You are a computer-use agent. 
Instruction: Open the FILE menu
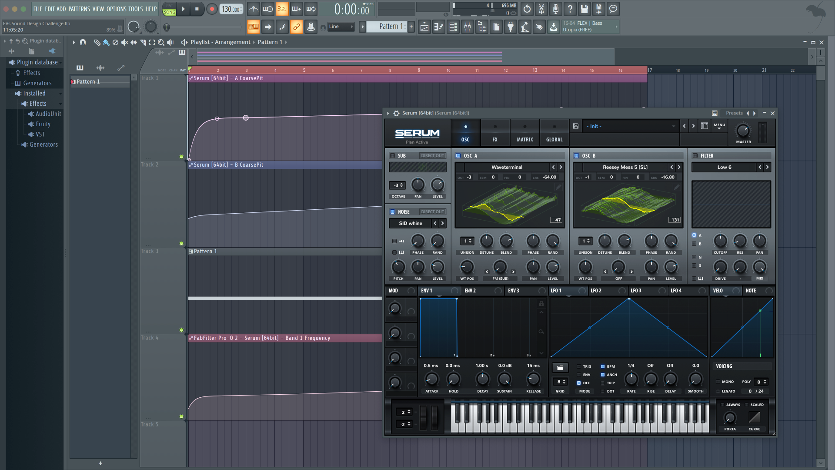click(x=38, y=9)
